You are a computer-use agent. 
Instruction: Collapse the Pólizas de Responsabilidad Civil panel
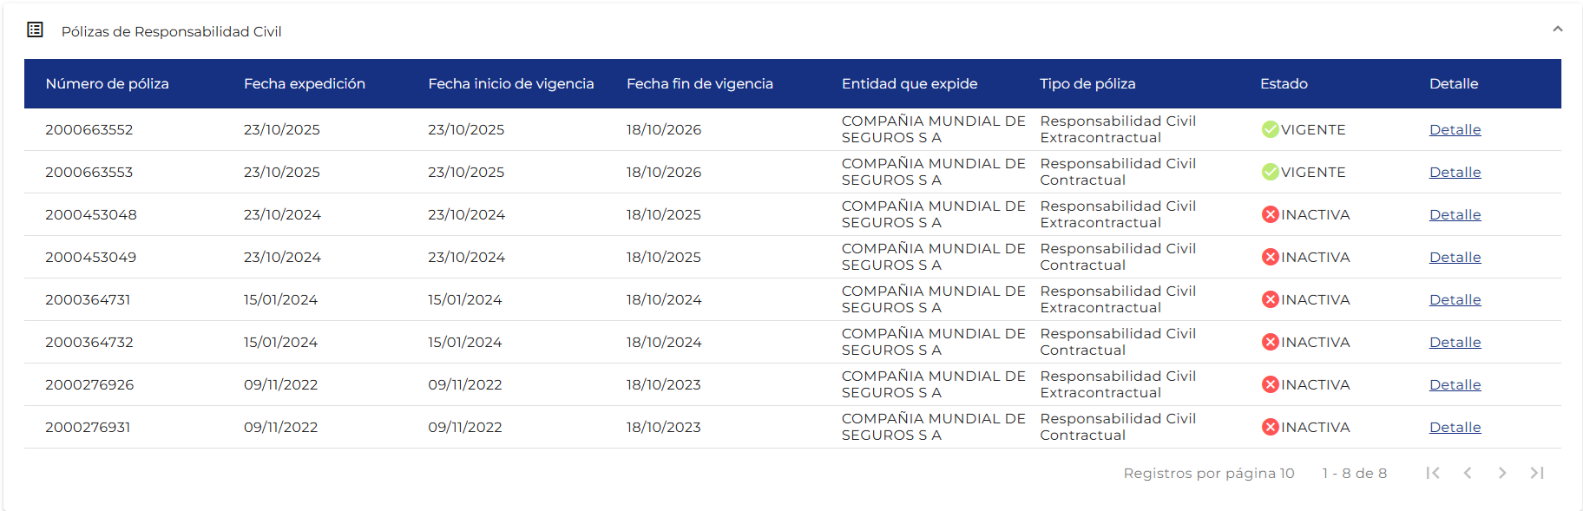click(x=1557, y=29)
